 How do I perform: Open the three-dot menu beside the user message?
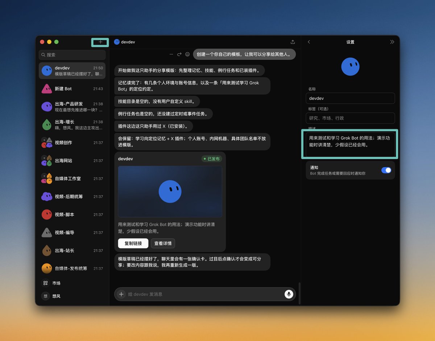[171, 54]
